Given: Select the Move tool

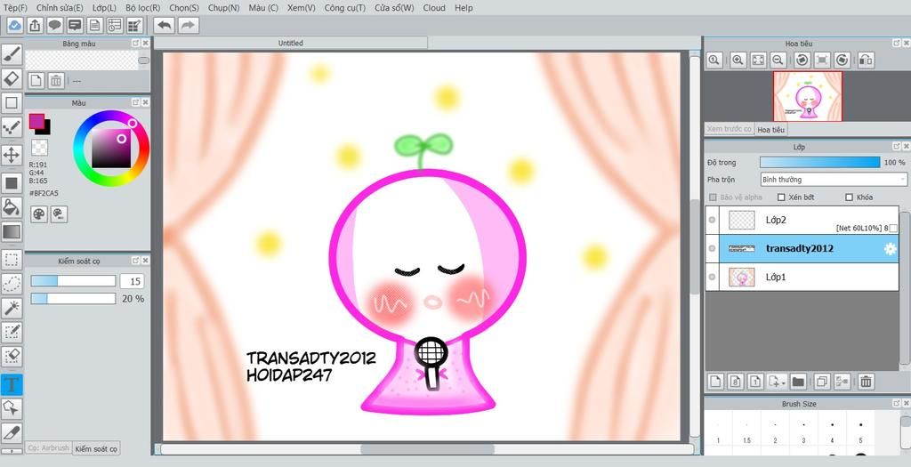Looking at the screenshot, I should (12, 155).
